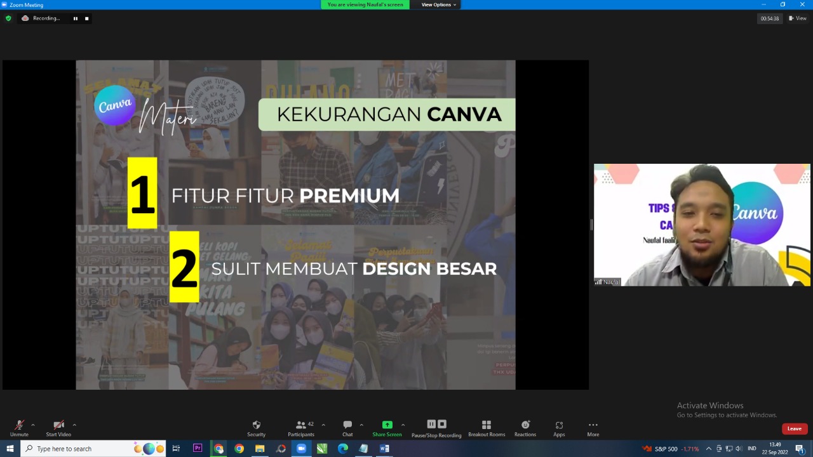Open the Participants panel
Screen dimensions: 813x457
pos(301,428)
